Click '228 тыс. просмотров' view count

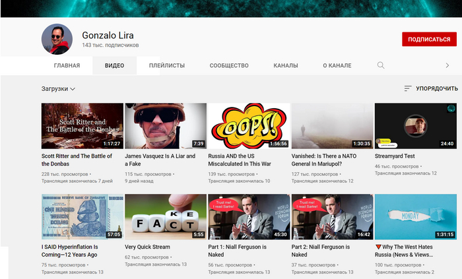(x=65, y=174)
